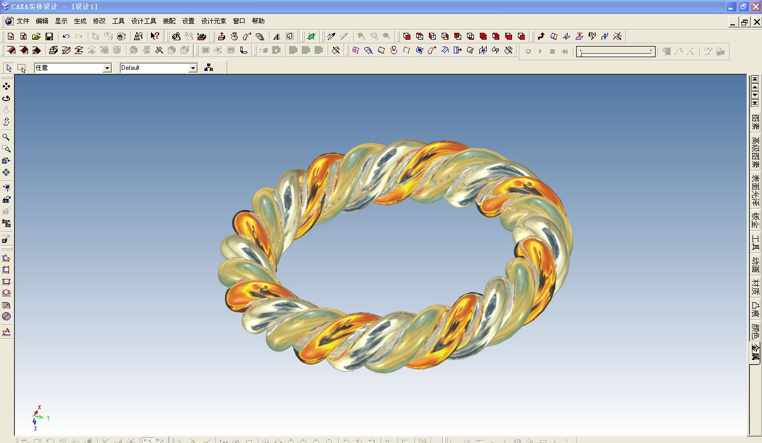Open the 生成 (Generate) menu
Viewport: 762px width, 443px height.
(80, 21)
